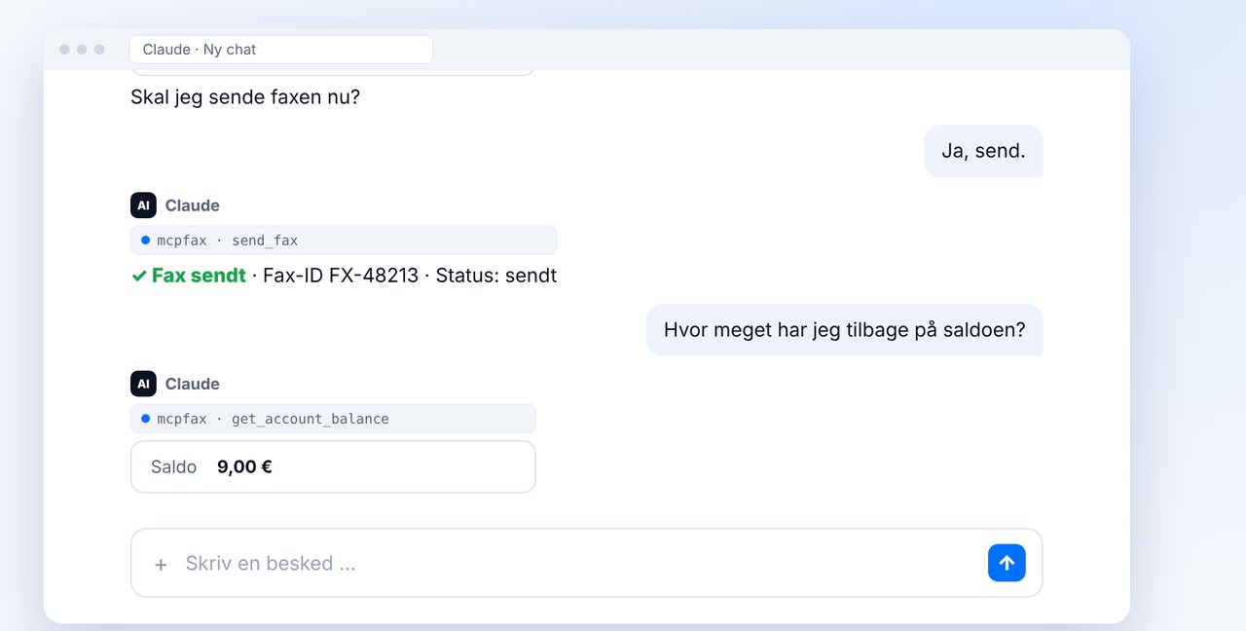Open the mcpfax send_fax tool call chip
The height and width of the screenshot is (631, 1246).
click(x=344, y=241)
